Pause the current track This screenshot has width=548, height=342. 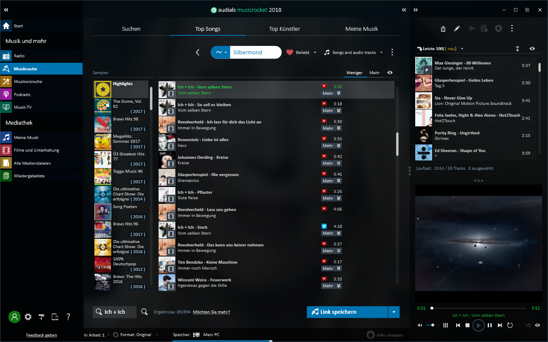tap(489, 325)
